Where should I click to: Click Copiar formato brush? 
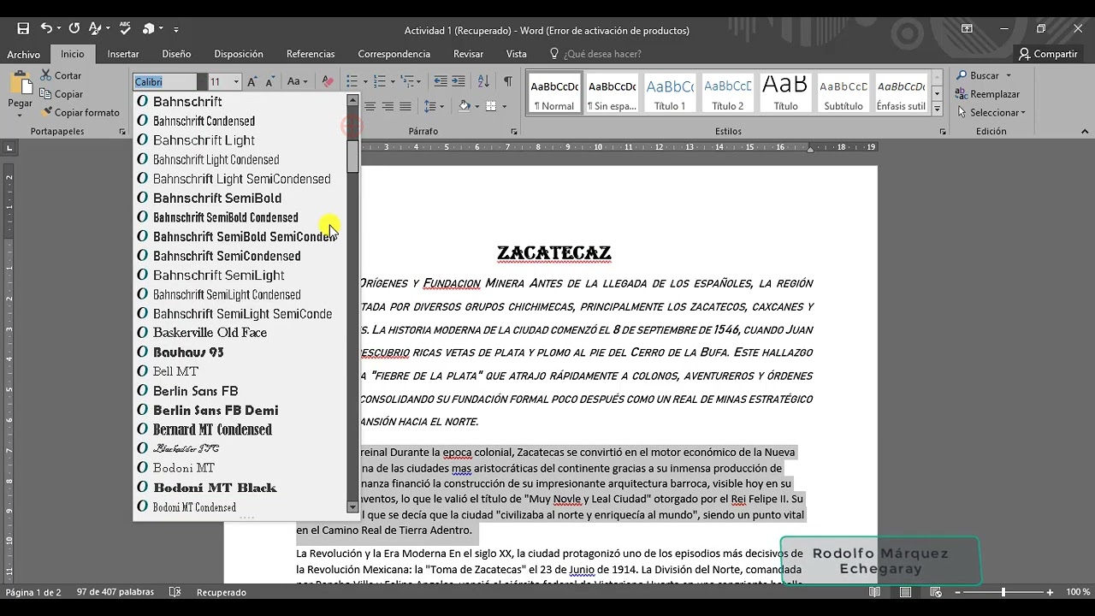(x=80, y=112)
